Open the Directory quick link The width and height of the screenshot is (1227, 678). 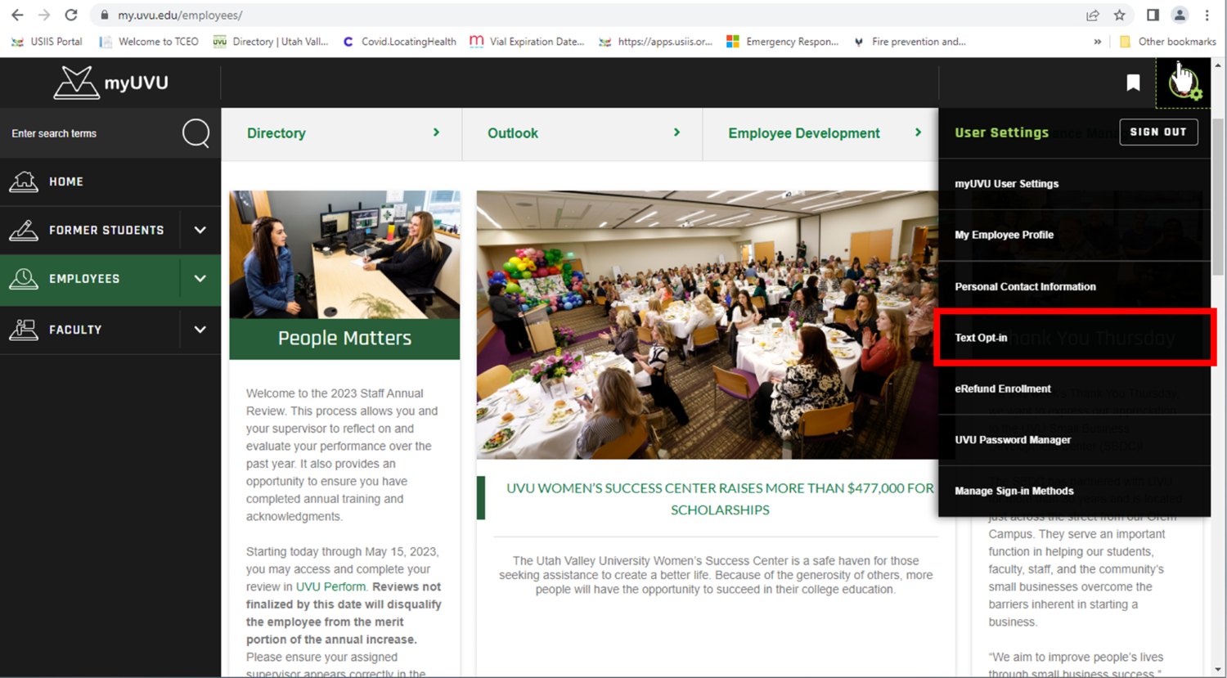coord(342,133)
